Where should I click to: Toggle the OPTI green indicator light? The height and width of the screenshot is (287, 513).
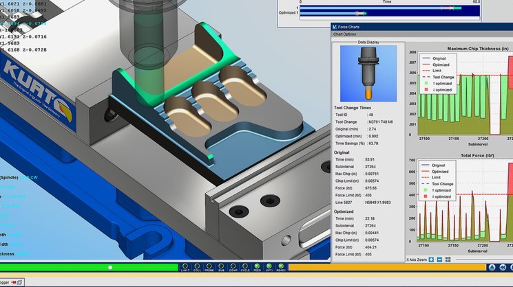point(269,266)
